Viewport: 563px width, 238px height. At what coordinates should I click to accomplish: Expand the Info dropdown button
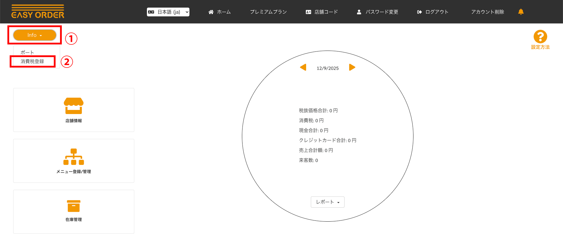[x=35, y=35]
